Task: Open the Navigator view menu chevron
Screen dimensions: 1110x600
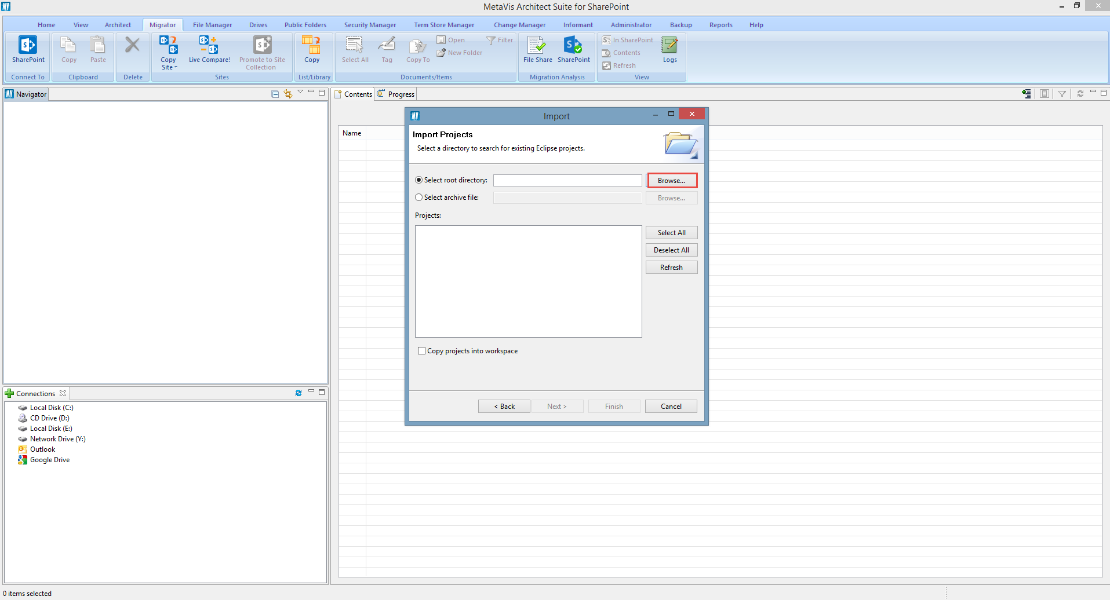Action: [x=300, y=92]
